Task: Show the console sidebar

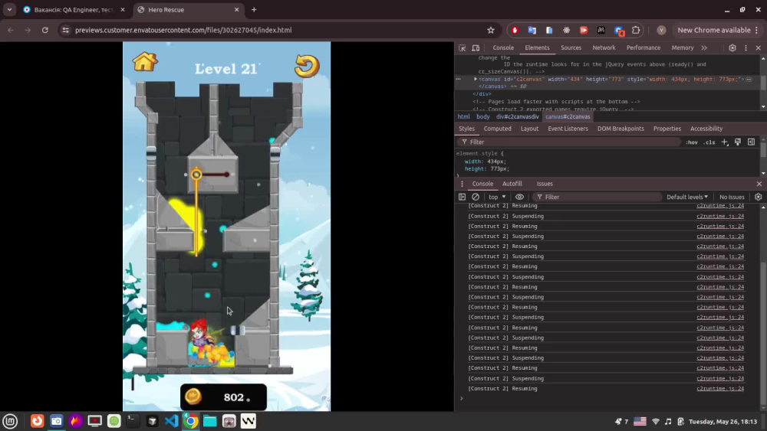Action: [462, 198]
